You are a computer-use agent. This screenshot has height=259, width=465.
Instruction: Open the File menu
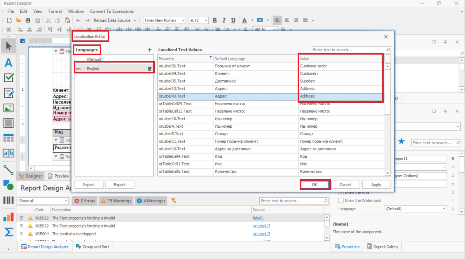click(x=11, y=11)
